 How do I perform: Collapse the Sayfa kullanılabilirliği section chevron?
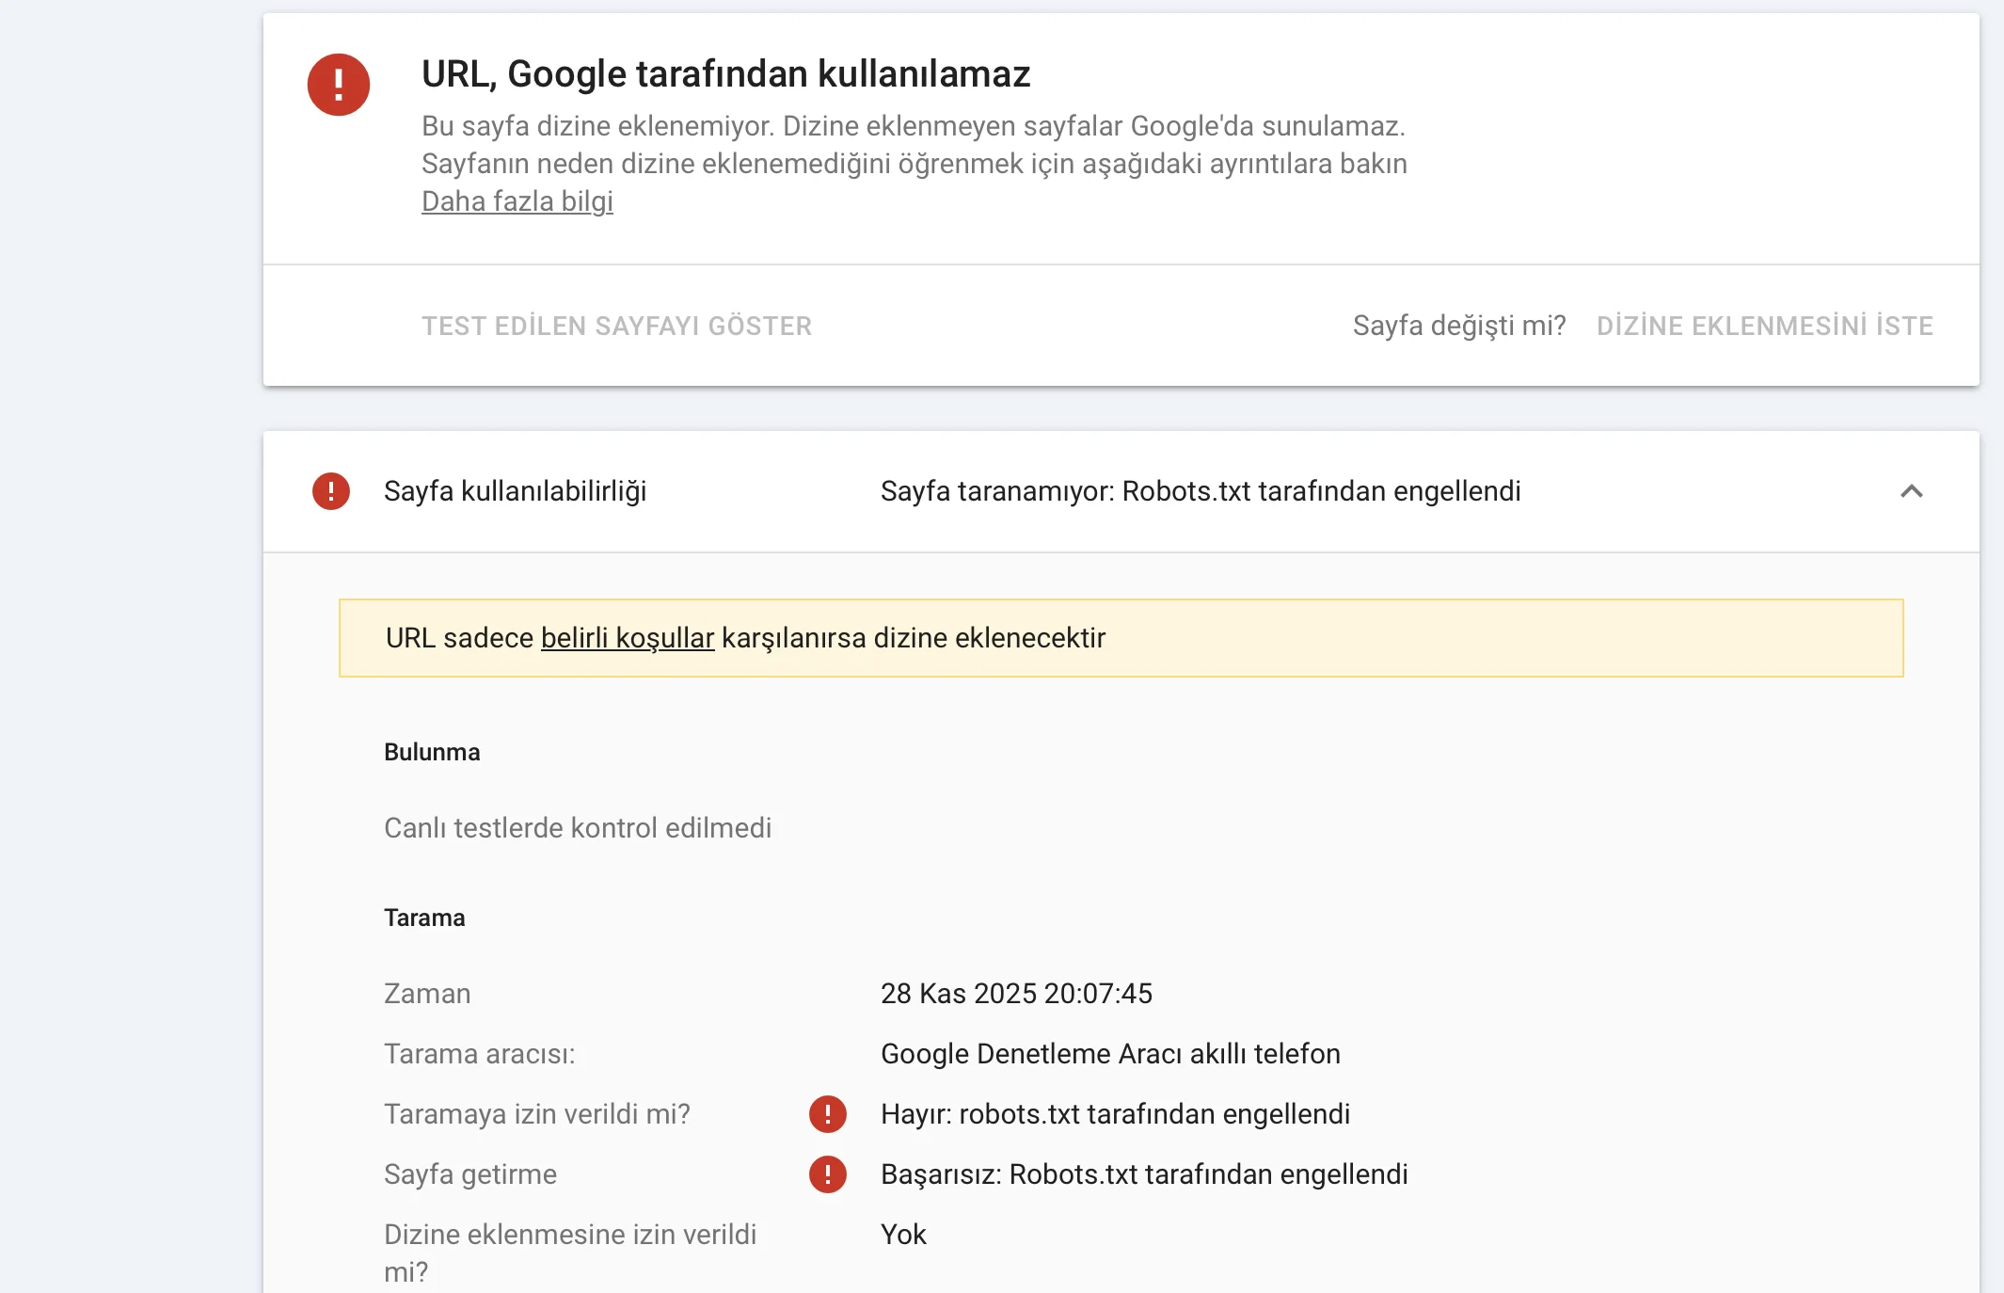click(1911, 491)
